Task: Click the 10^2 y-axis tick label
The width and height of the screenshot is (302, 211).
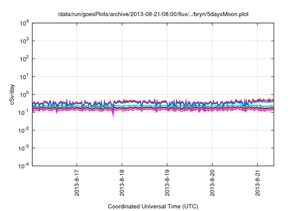Action: (x=25, y=59)
